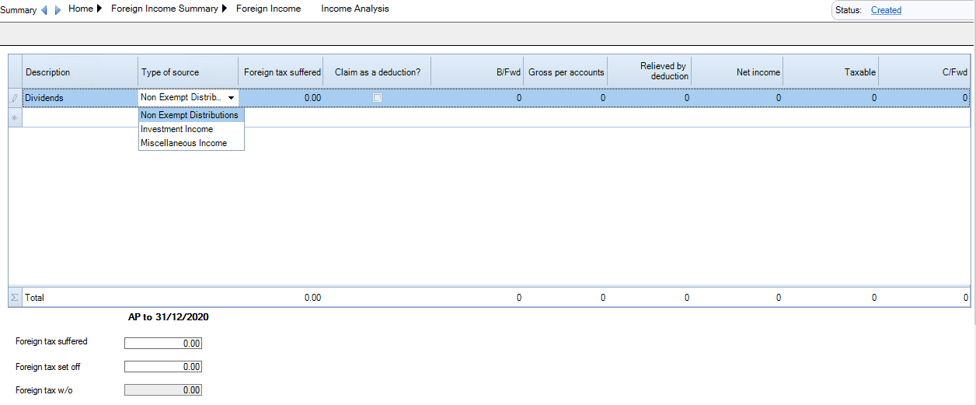
Task: Open the Type of source dropdown arrow
Action: [x=232, y=98]
